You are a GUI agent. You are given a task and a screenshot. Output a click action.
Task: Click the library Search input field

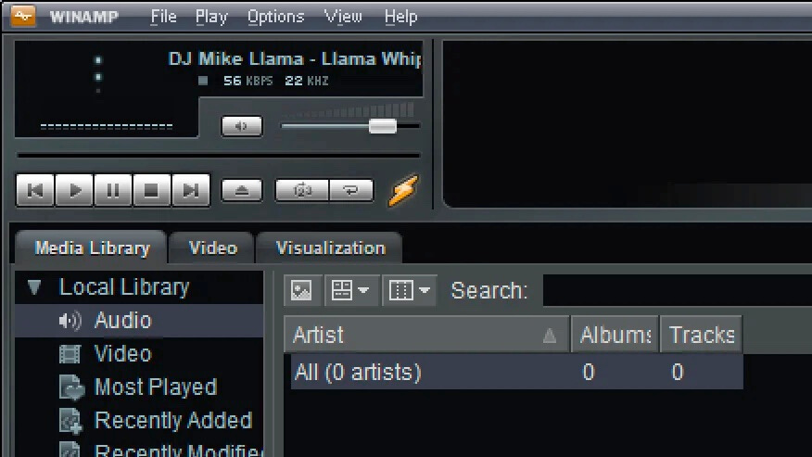[678, 290]
